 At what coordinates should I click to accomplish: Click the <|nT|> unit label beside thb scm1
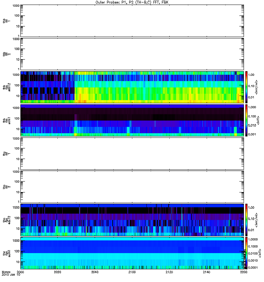pos(258,121)
